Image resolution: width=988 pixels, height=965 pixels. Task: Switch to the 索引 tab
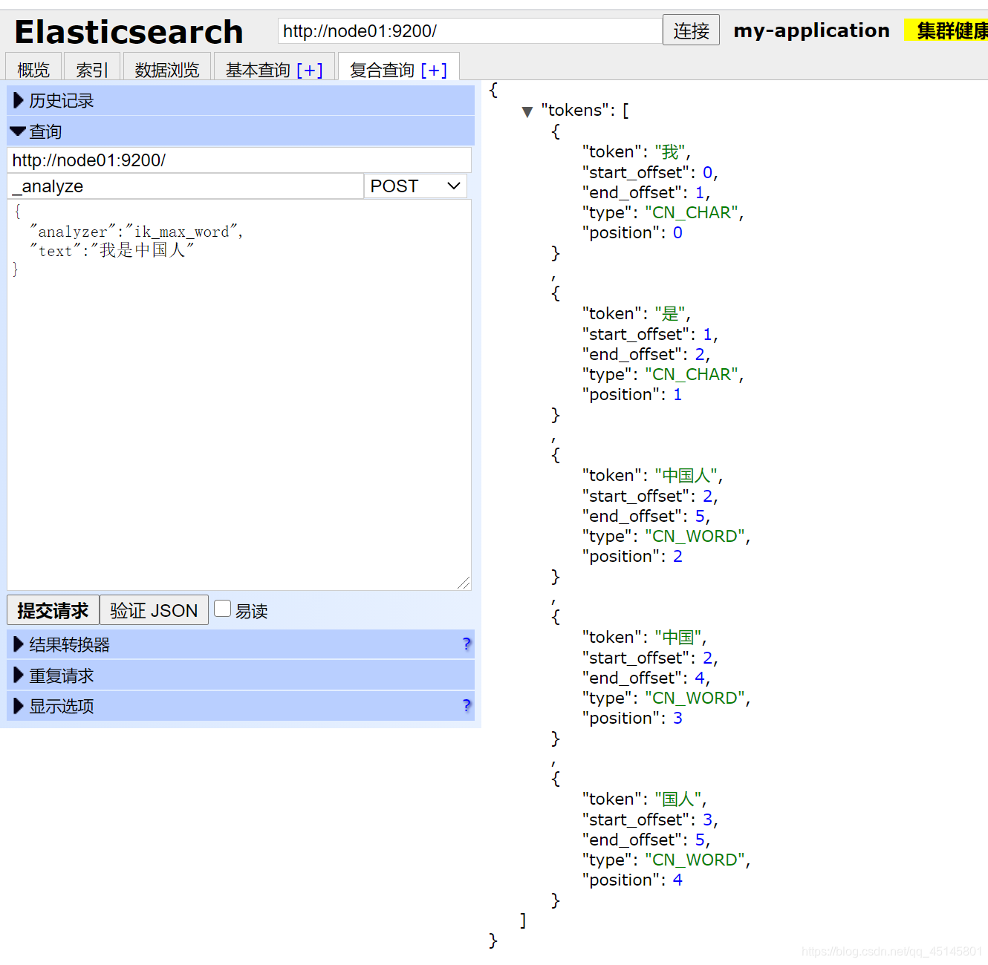(x=92, y=70)
